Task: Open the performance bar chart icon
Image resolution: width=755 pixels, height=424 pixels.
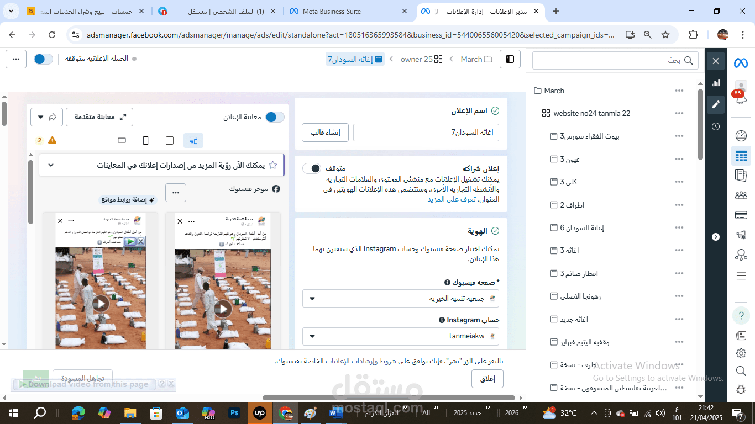Action: (716, 83)
